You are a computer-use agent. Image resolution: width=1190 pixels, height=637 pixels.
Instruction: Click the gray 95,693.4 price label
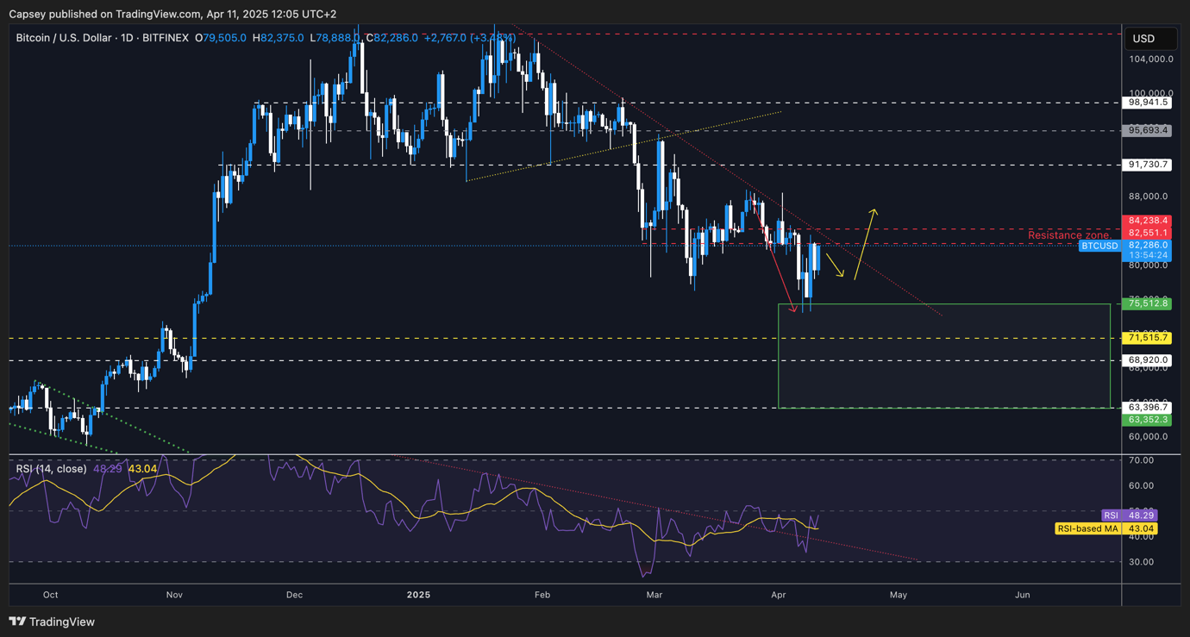[x=1149, y=131]
